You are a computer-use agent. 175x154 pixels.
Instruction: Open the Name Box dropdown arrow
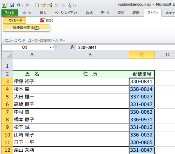[x=50, y=47]
